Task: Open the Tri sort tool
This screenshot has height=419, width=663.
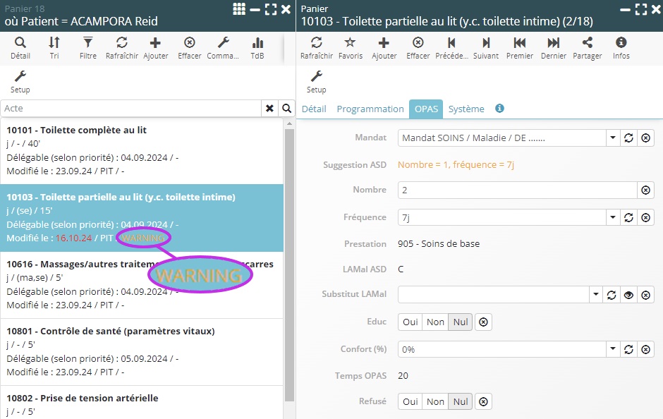Action: click(x=54, y=47)
